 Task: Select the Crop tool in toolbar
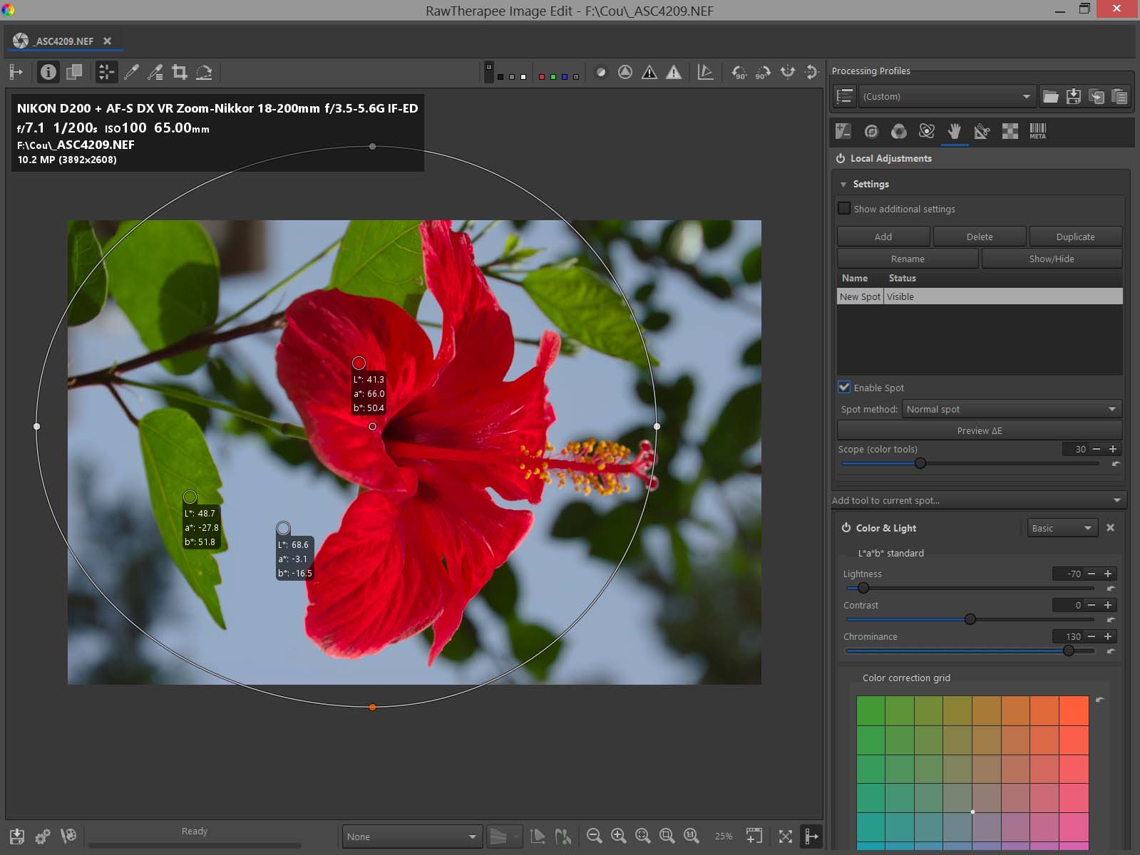pyautogui.click(x=180, y=72)
